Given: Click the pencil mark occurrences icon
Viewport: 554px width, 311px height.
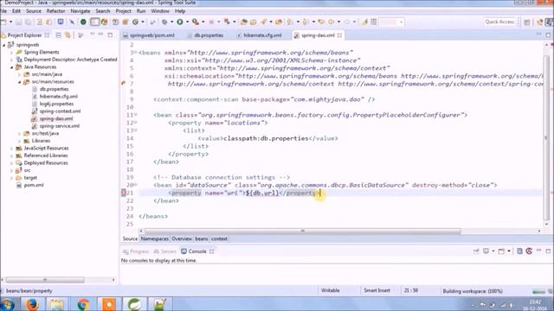Looking at the screenshot, I should pos(364,22).
